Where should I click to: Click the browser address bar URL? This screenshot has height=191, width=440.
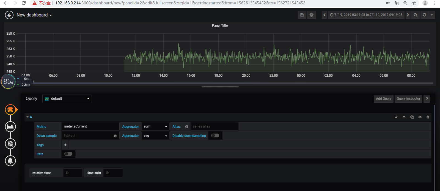click(180, 3)
